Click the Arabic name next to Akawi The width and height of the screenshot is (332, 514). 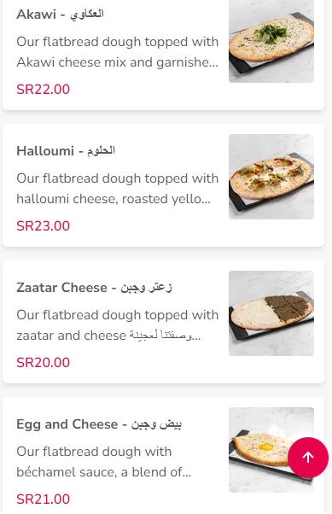(x=87, y=15)
